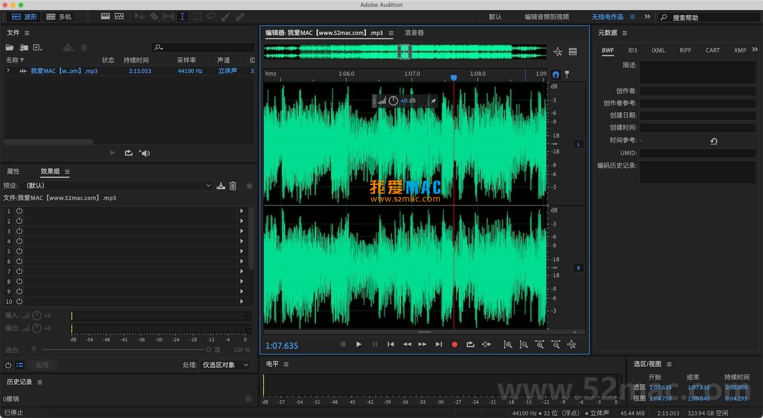Viewport: 763px width, 418px height.
Task: Toggle loop playback in transport
Action: [470, 344]
